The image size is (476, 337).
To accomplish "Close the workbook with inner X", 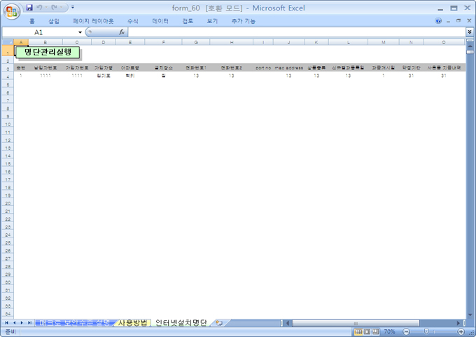I will pyautogui.click(x=469, y=20).
